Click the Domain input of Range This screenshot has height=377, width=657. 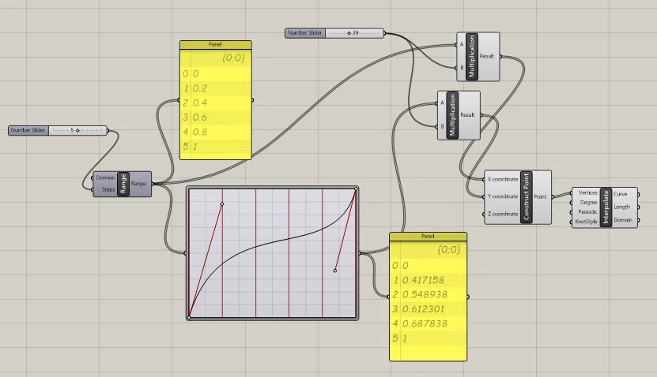click(105, 177)
